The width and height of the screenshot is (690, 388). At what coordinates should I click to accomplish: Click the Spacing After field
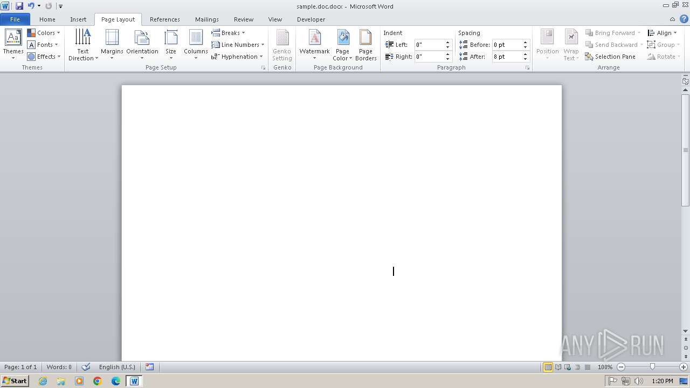(x=507, y=57)
